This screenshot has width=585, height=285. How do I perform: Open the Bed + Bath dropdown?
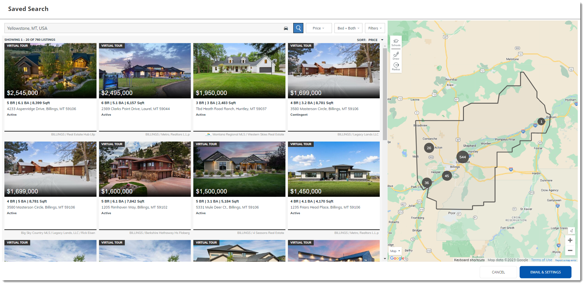pos(348,28)
